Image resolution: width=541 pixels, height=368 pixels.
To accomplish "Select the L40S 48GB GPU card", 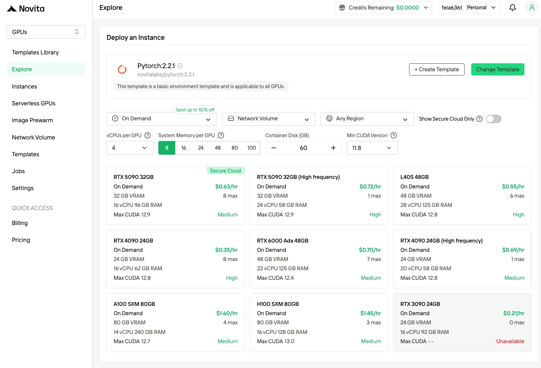I will tap(462, 195).
